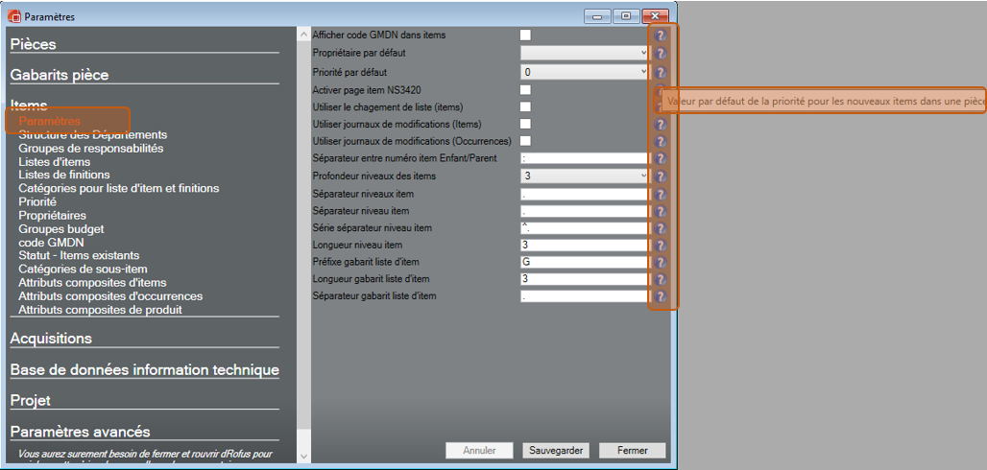987x470 pixels.
Task: Click help icon next to Profondeur niveaux des items
Action: [x=661, y=176]
